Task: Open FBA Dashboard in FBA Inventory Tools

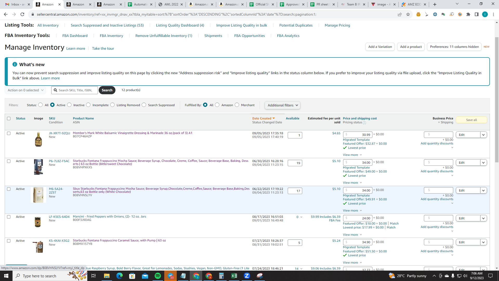Action: [75, 36]
